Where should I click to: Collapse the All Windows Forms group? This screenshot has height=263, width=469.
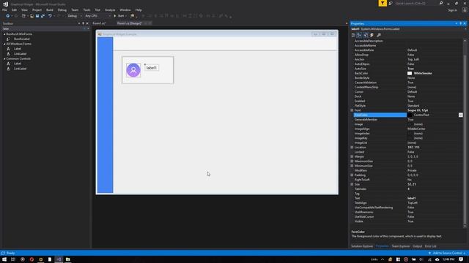pos(4,44)
